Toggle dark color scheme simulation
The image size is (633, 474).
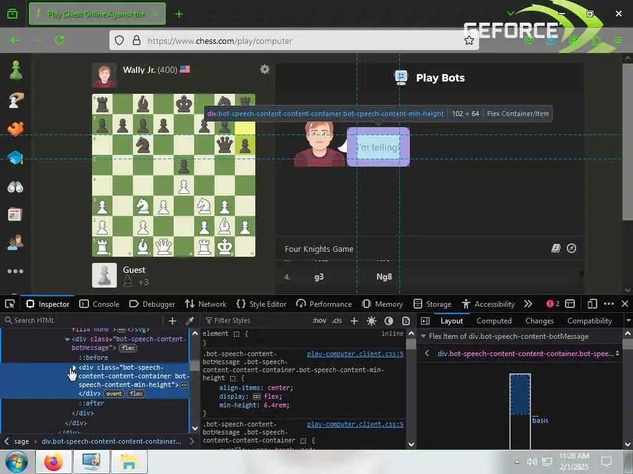[389, 321]
